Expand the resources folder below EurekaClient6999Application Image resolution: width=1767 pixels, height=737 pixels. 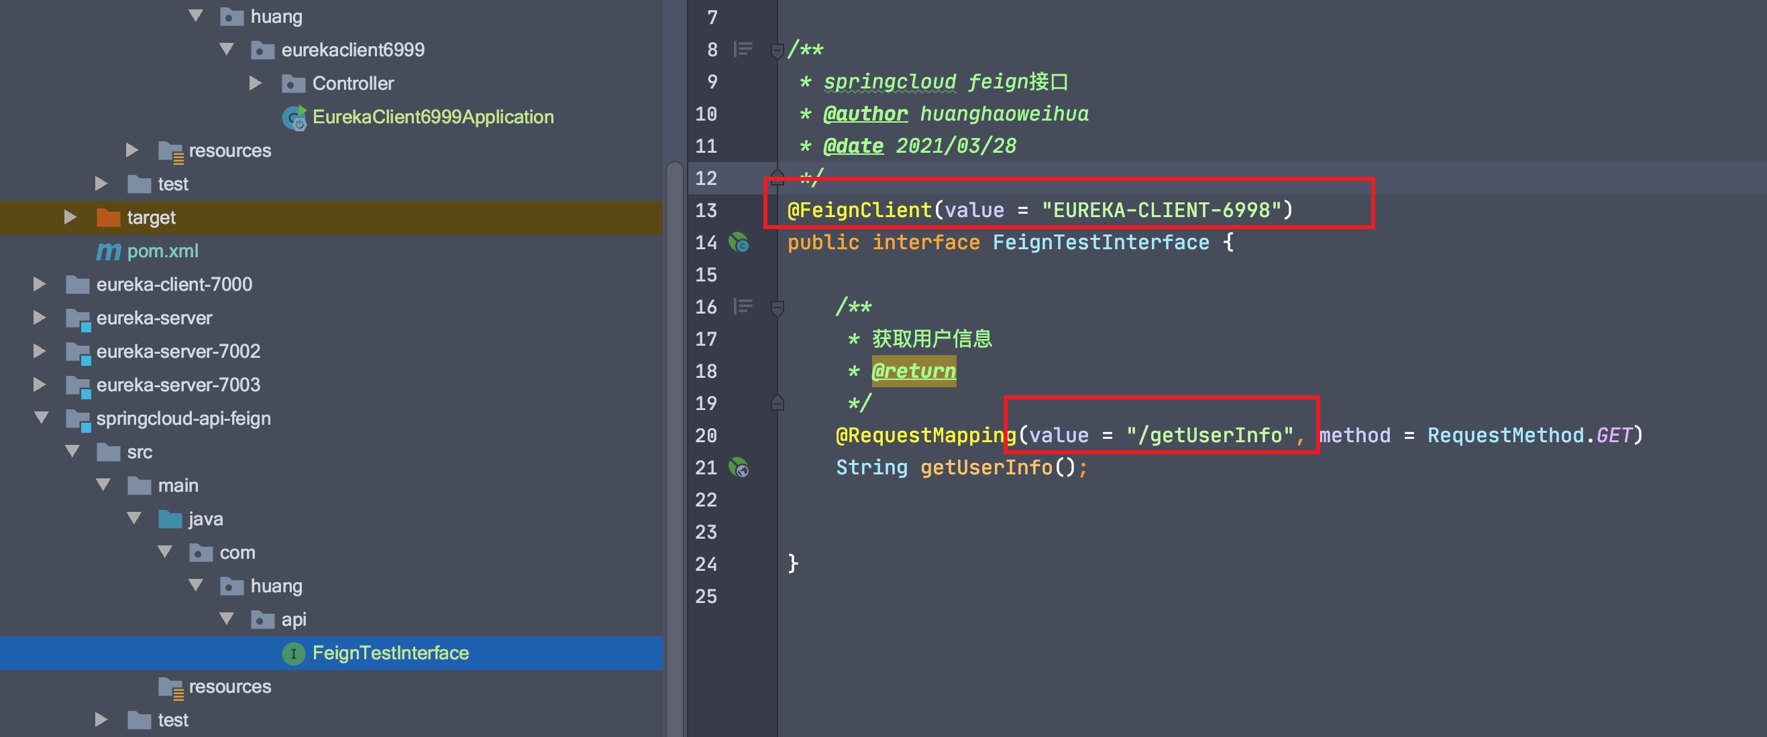[x=132, y=150]
